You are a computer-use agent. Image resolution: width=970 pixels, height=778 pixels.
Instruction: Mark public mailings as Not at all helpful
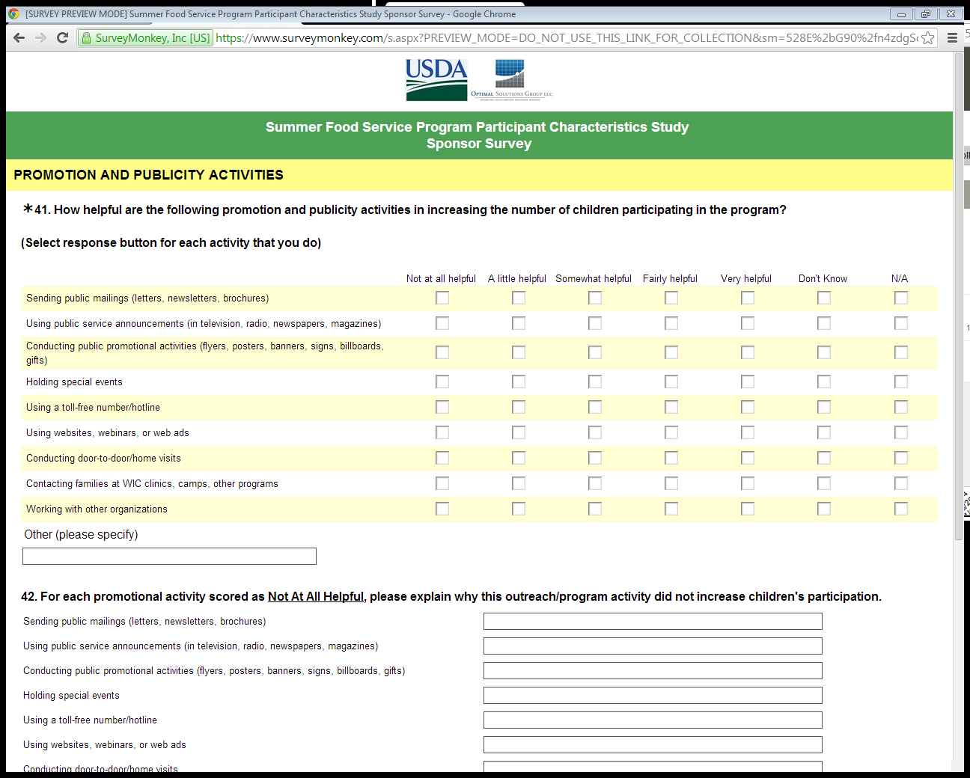pos(442,298)
